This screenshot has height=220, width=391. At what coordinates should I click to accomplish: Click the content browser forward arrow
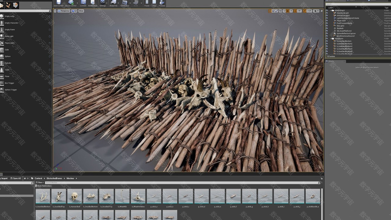[x=28, y=178]
